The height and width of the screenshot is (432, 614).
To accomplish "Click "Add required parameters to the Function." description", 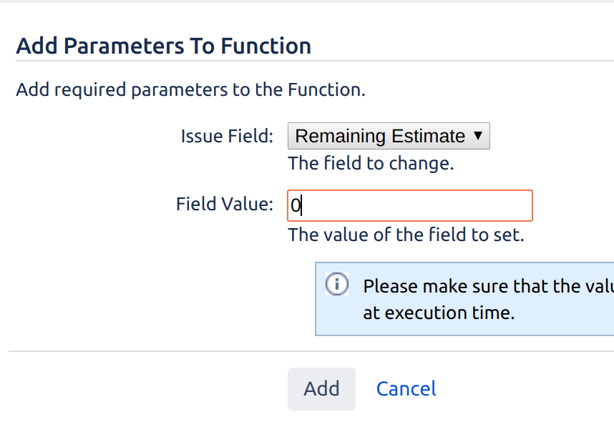I will pos(190,89).
